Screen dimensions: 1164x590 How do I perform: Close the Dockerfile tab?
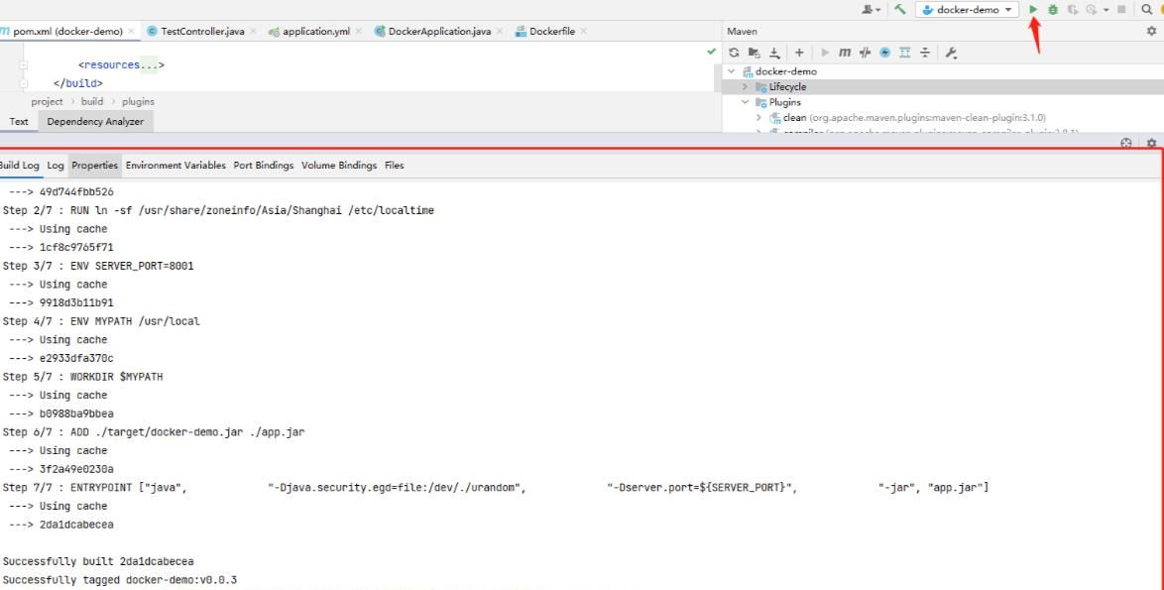[x=583, y=31]
